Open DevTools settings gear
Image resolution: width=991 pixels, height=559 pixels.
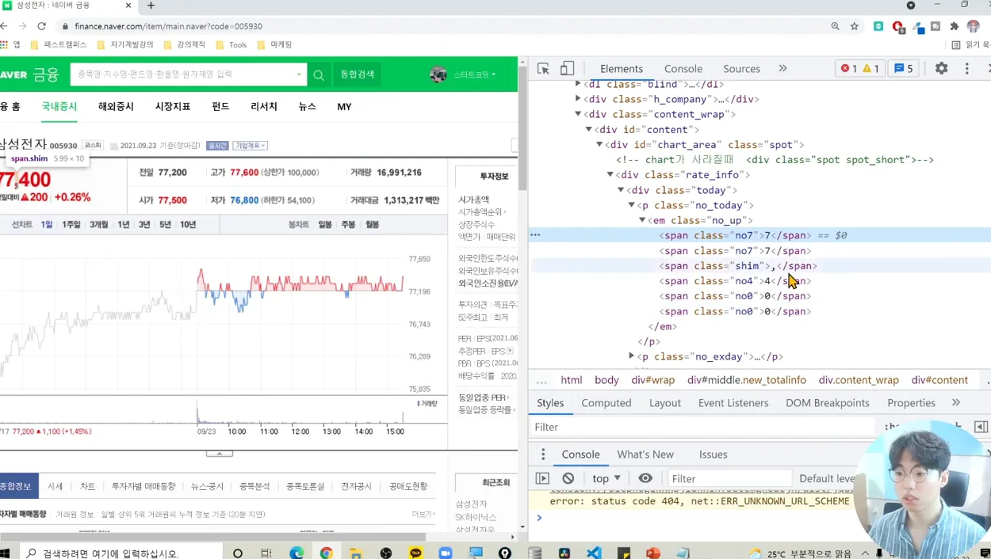click(941, 69)
